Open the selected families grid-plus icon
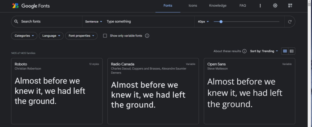 point(290,5)
